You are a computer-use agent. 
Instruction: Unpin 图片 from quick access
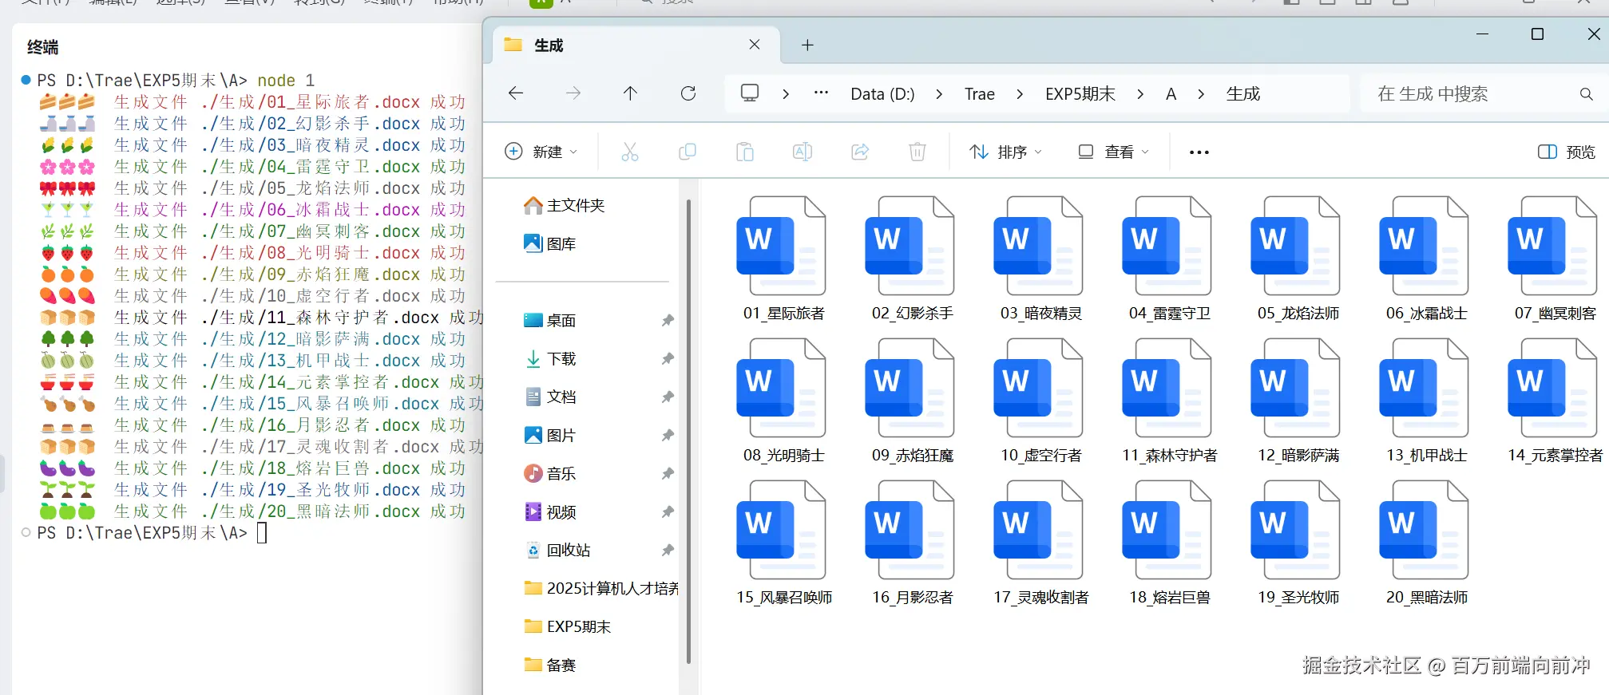[668, 435]
